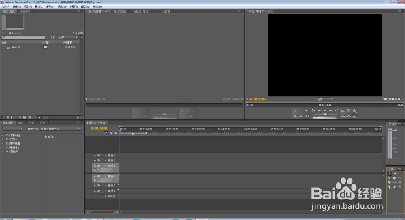Image resolution: width=405 pixels, height=220 pixels.
Task: Collapse the Video 1 track
Action: tap(106, 166)
